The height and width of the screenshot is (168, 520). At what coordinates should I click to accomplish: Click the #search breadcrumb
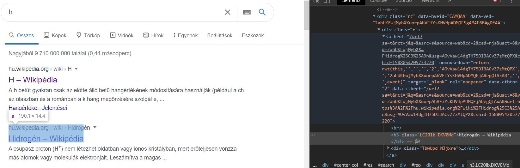click(386, 165)
